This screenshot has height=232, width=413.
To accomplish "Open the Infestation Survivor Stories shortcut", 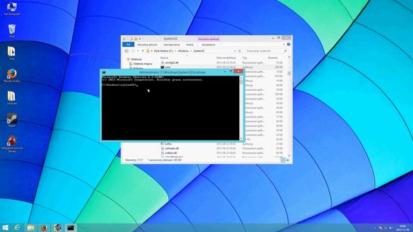I will 12,144.
